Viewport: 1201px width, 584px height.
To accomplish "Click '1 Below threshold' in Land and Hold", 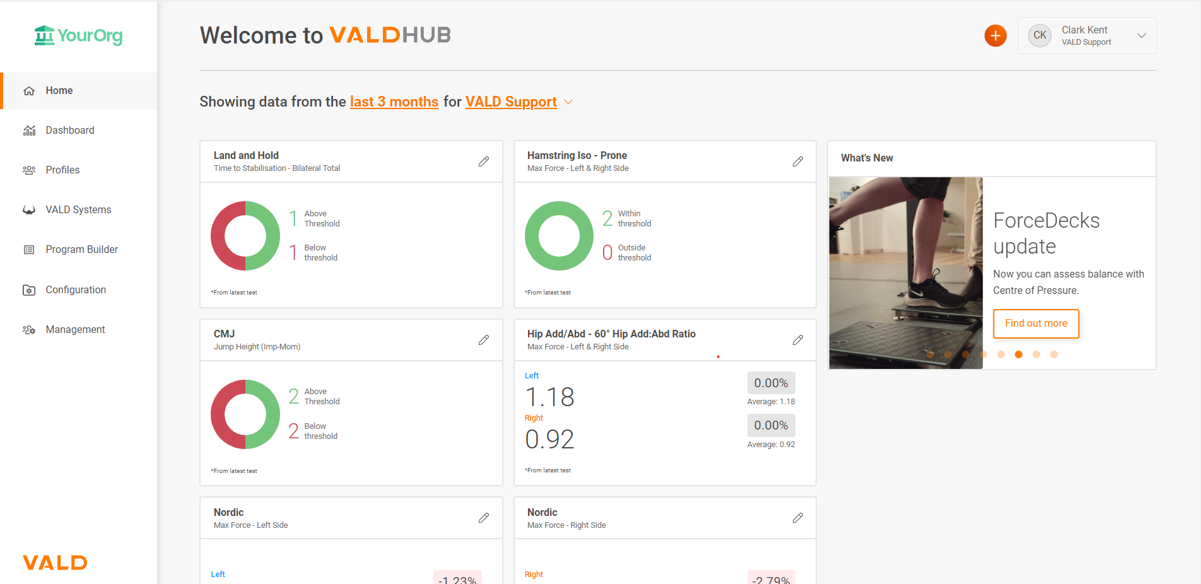I will point(313,253).
